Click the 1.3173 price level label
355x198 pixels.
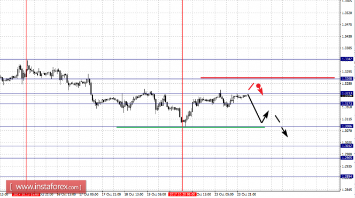346,104
